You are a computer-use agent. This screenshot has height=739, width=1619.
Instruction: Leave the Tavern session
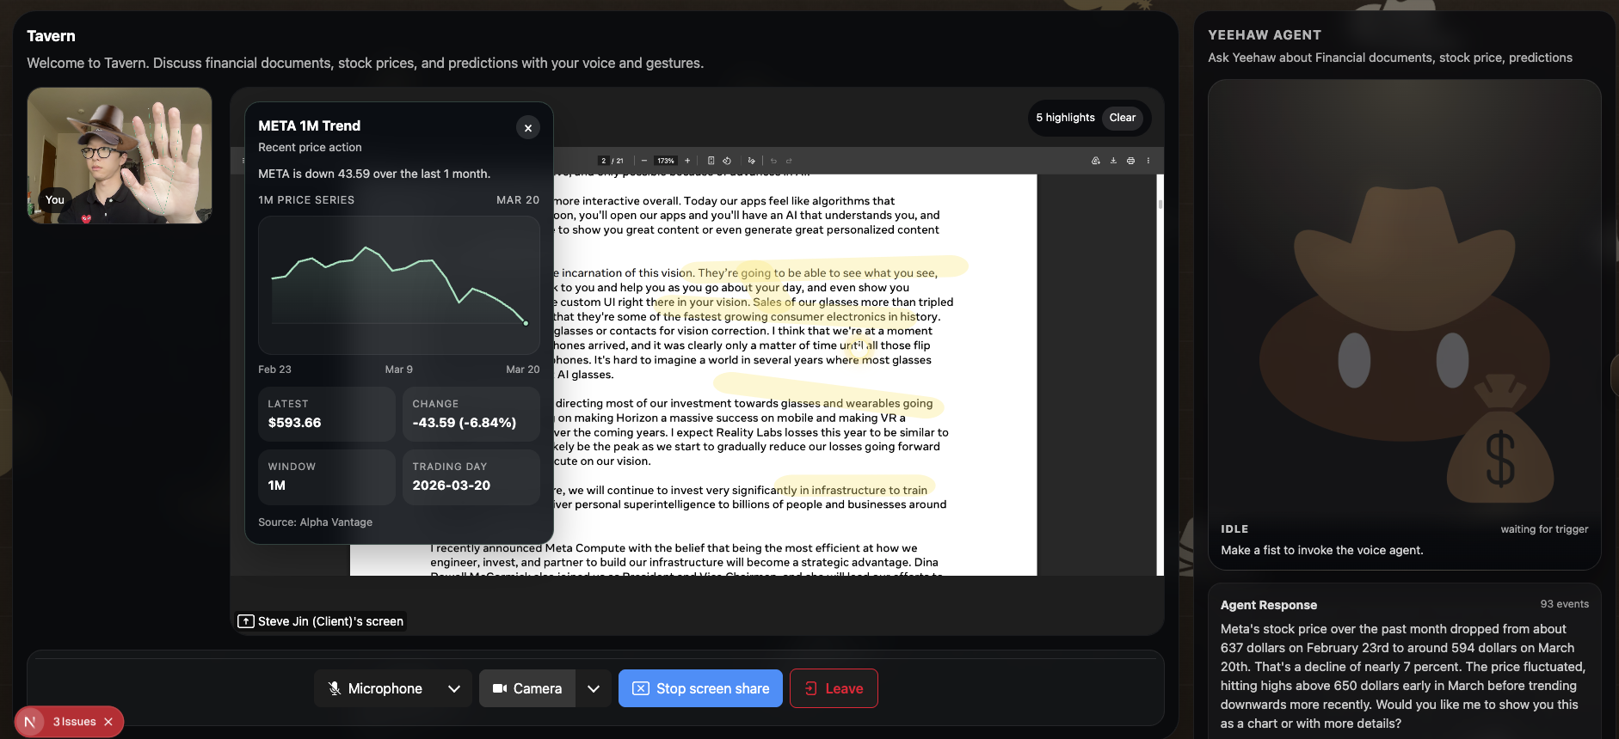click(x=834, y=688)
